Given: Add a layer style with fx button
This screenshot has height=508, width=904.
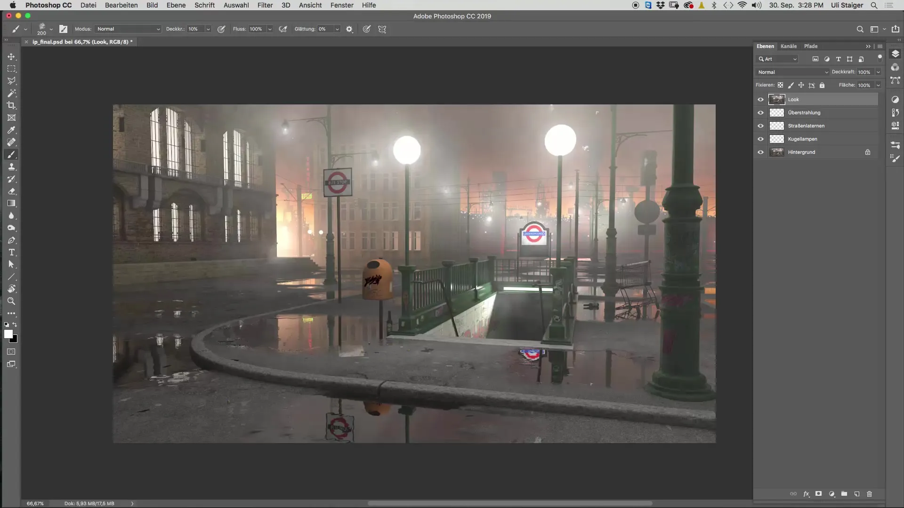Looking at the screenshot, I should point(806,494).
